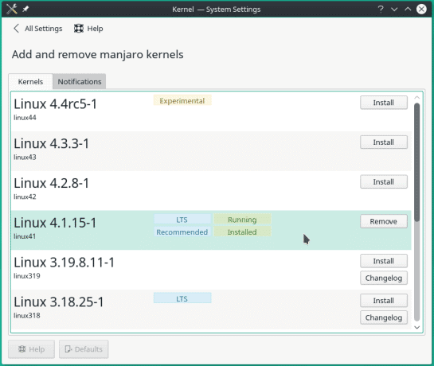
Task: Switch to the Notifications tab
Action: (80, 82)
